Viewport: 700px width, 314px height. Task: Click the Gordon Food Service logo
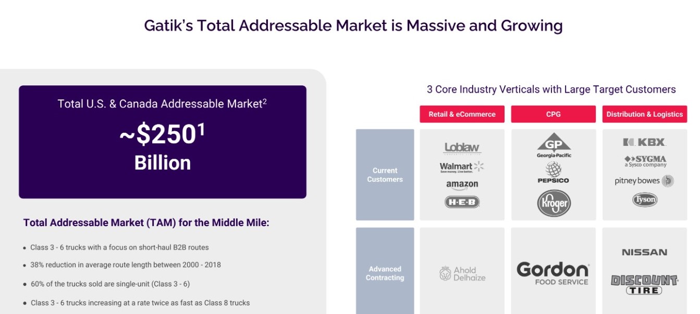553,273
